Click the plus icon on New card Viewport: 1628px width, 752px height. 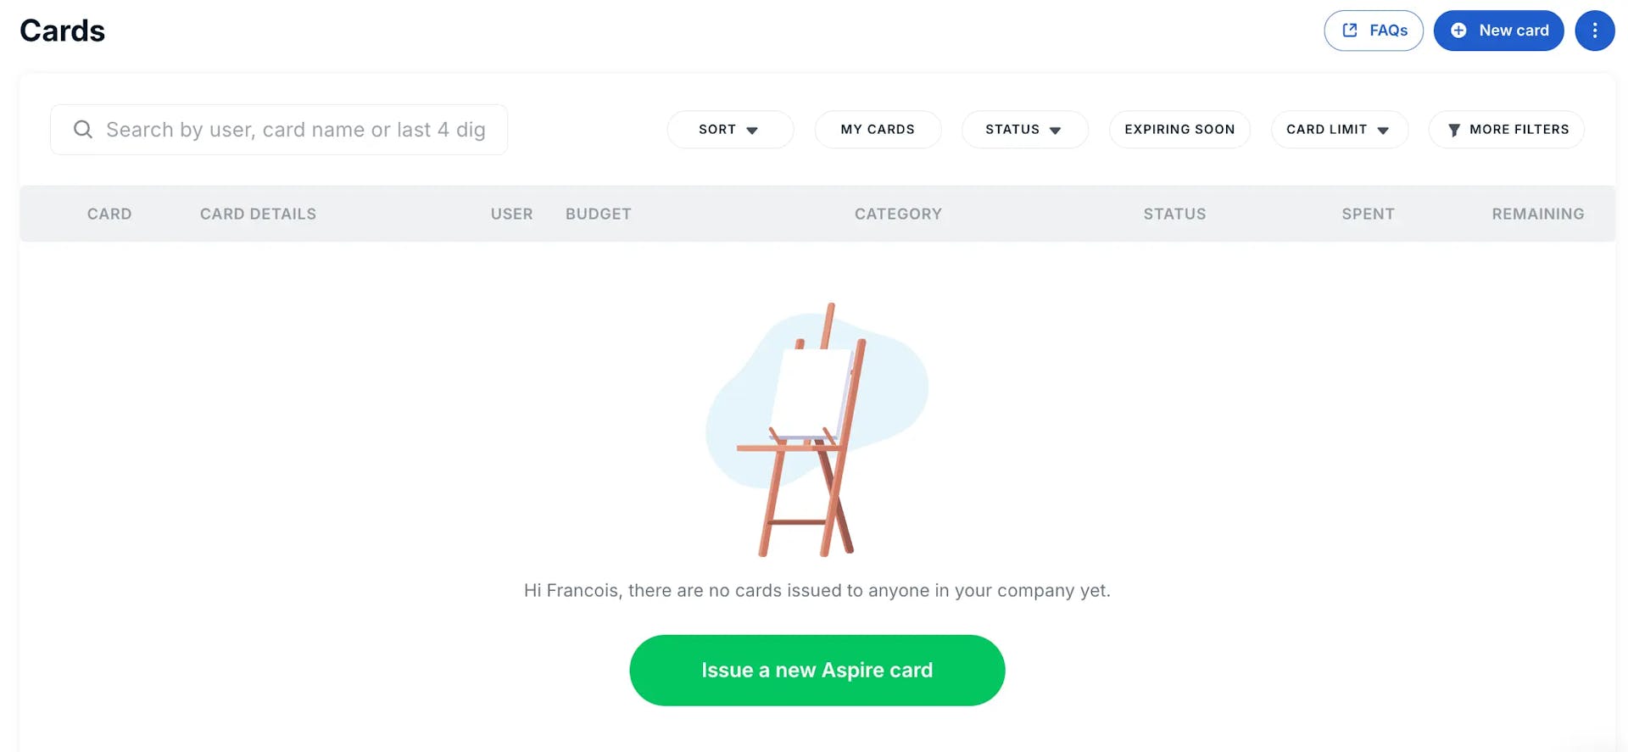[x=1458, y=30]
